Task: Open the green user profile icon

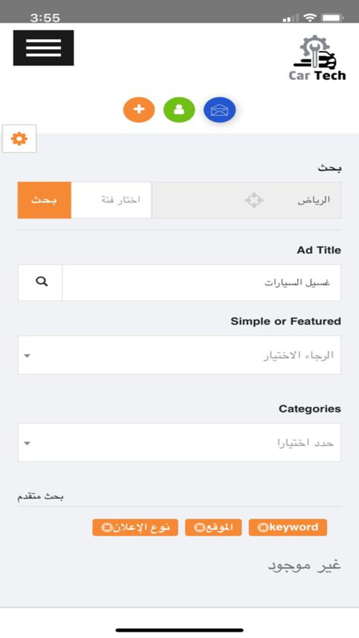Action: coord(179,109)
